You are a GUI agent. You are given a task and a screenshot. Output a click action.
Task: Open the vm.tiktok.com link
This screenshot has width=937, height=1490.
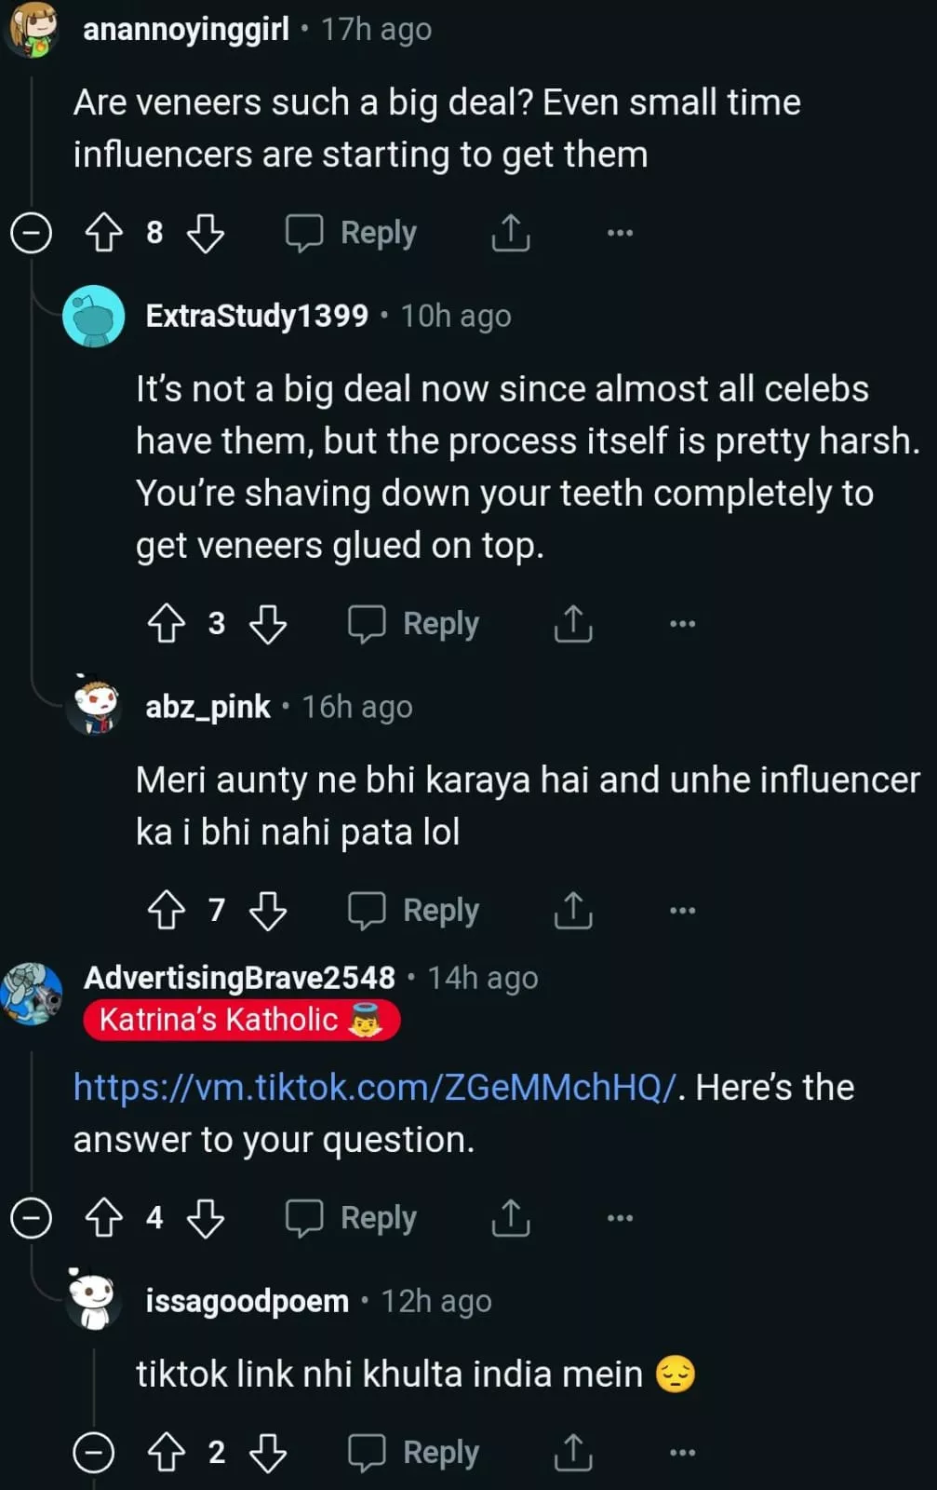click(x=374, y=1088)
